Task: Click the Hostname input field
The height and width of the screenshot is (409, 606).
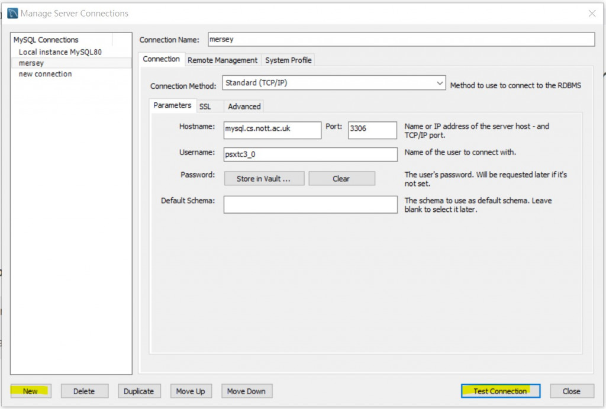Action: (x=272, y=130)
